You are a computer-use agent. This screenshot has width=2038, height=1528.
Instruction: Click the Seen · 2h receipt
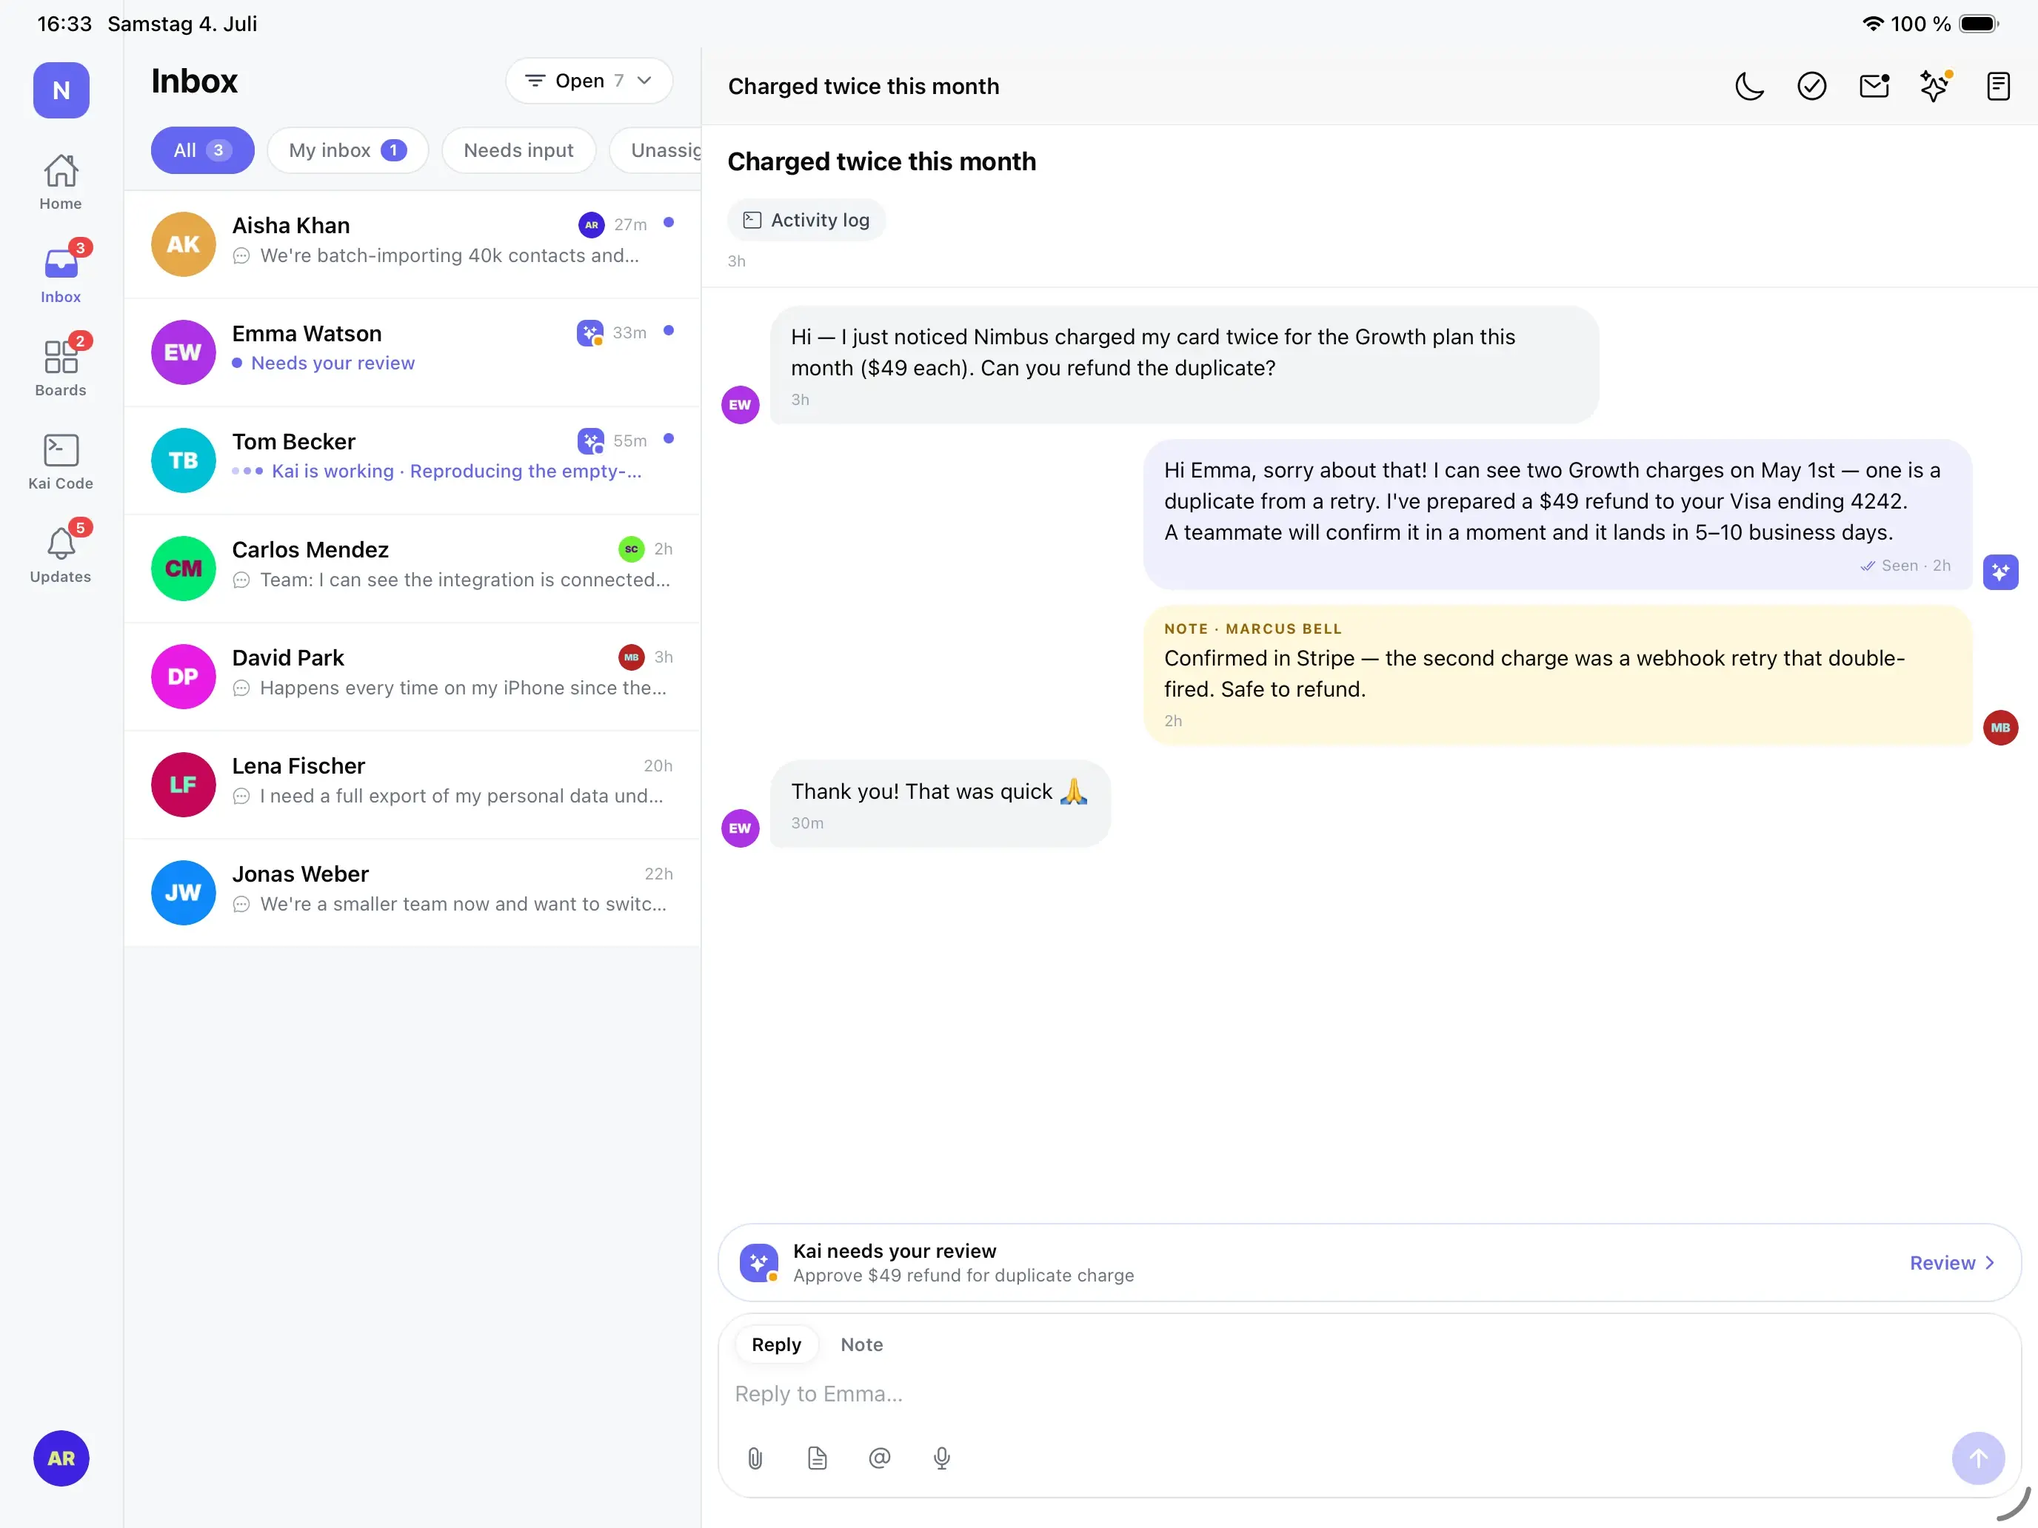click(1905, 566)
